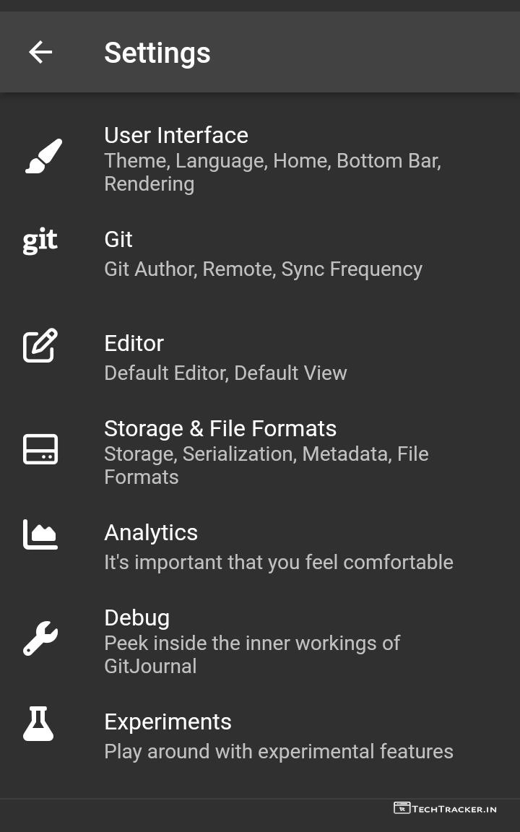This screenshot has width=520, height=832.
Task: Open User Interface settings
Action: [x=176, y=135]
